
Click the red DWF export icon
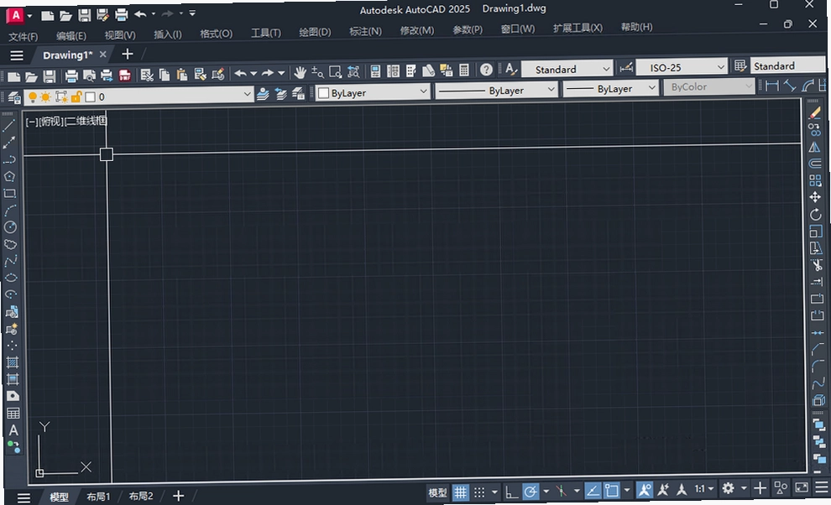click(124, 75)
